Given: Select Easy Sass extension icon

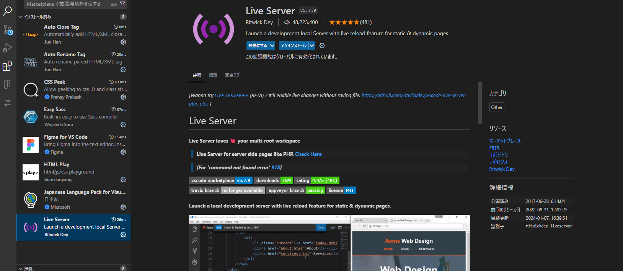Looking at the screenshot, I should point(31,117).
